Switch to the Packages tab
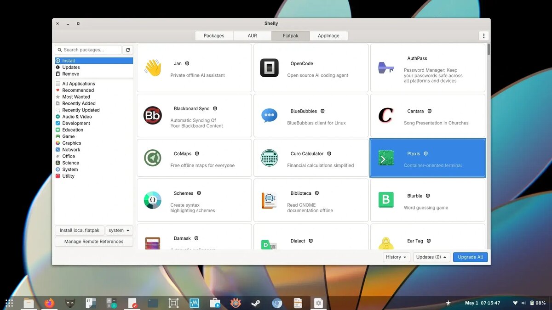The height and width of the screenshot is (310, 552). tap(214, 36)
